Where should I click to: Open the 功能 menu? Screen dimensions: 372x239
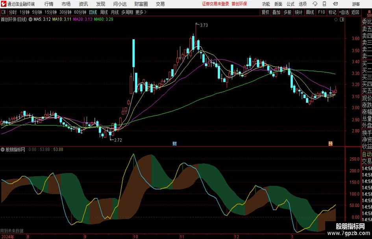pos(266,4)
